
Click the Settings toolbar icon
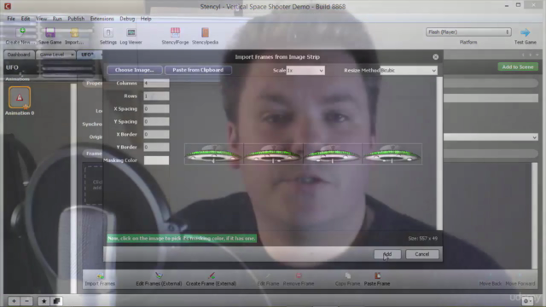108,32
